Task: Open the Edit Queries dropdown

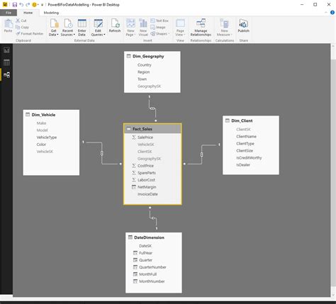Action: tap(98, 28)
